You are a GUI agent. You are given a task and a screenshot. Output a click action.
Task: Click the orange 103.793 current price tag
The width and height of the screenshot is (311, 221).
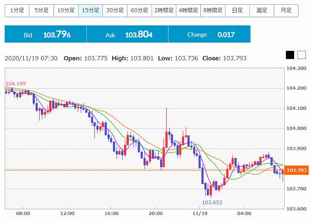tap(296, 170)
